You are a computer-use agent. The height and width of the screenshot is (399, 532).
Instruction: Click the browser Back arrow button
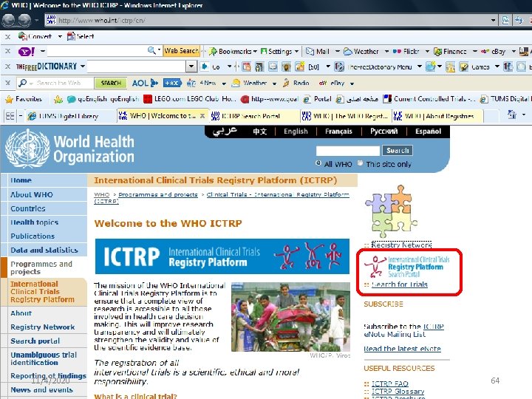click(8, 21)
